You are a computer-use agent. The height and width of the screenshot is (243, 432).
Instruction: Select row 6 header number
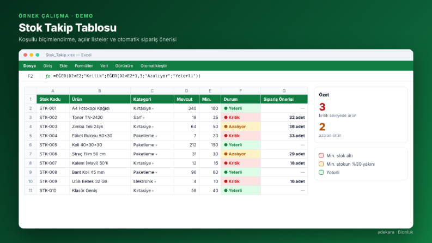31,145
